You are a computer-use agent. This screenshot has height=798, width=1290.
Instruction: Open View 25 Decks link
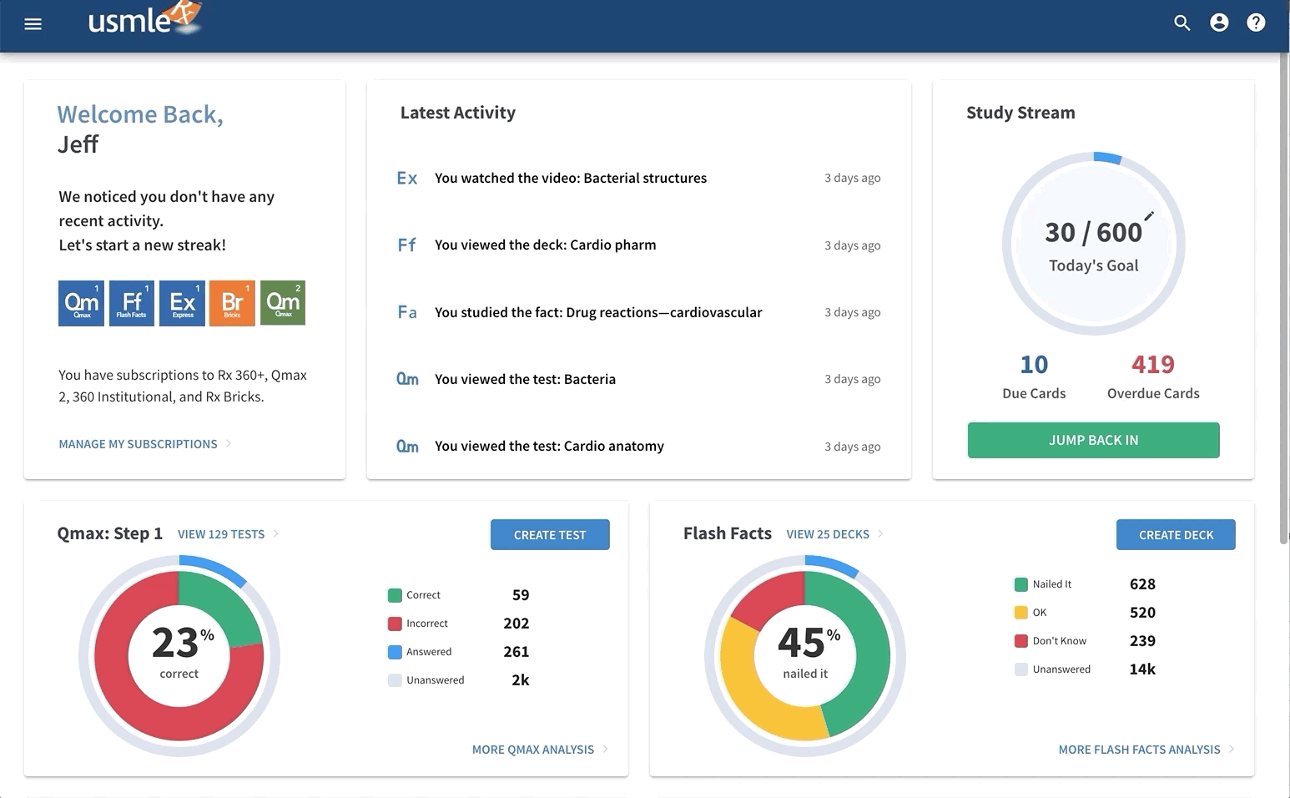coord(828,534)
